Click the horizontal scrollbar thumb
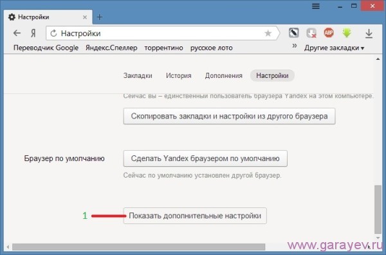 [x=138, y=247]
